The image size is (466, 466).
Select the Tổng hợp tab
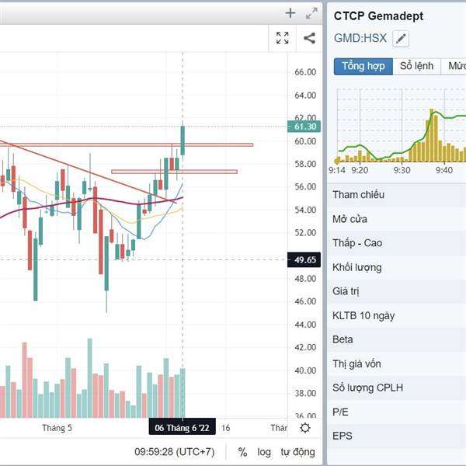pos(363,66)
